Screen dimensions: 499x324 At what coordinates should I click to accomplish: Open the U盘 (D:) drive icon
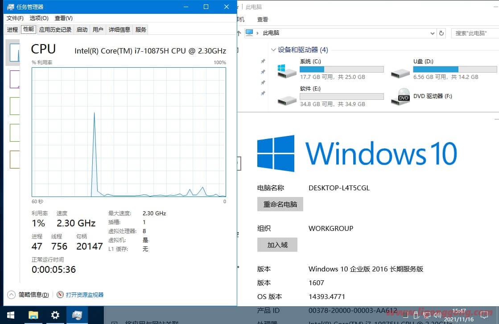point(400,70)
